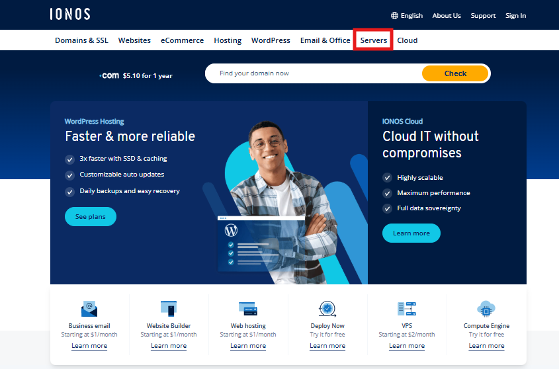Click Learn more under Web hosting
The height and width of the screenshot is (369, 559).
point(248,346)
